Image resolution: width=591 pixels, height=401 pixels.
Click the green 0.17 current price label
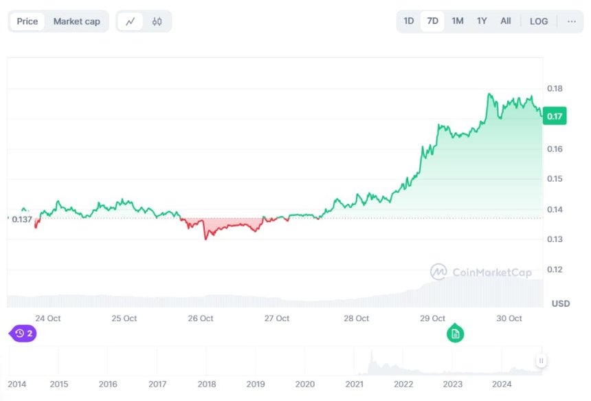(554, 116)
